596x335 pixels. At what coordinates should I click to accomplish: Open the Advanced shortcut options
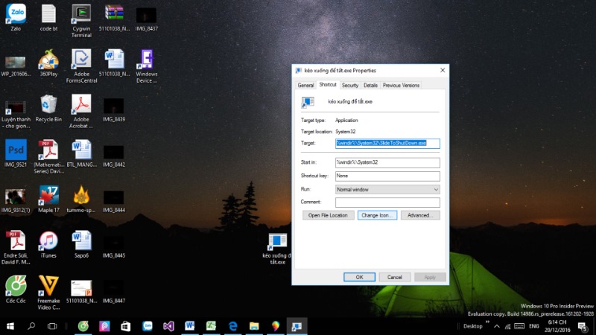pos(420,215)
